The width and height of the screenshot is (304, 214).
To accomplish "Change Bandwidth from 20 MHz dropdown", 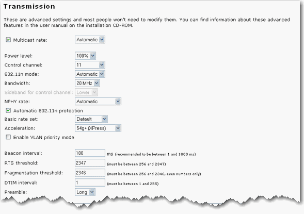I will (87, 83).
